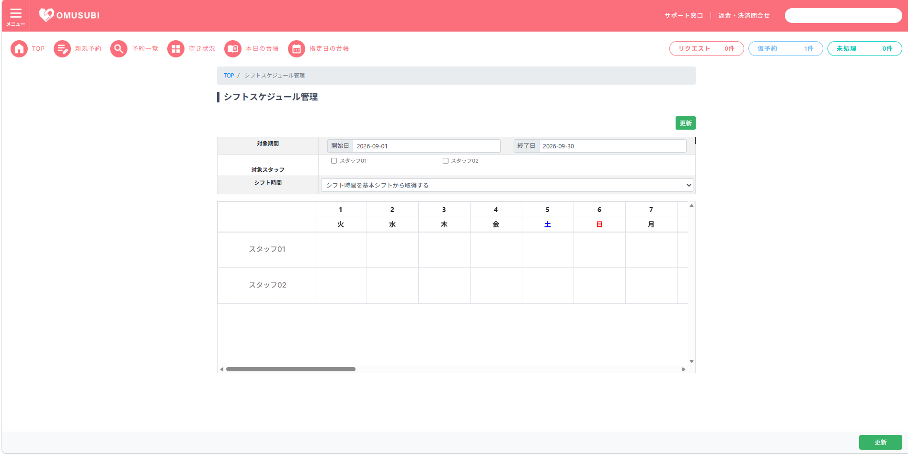Click day 3 column header
This screenshot has height=455, width=908.
point(444,210)
